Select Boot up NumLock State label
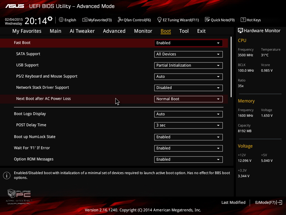 pos(35,137)
